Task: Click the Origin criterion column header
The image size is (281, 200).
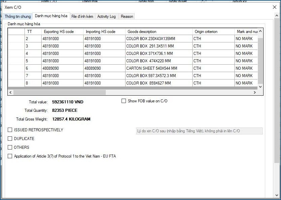Action: [x=214, y=32]
